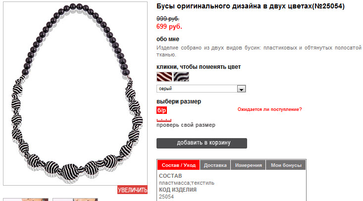Open the first thumbnail below the image
The height and width of the screenshot is (201, 363).
tap(26, 200)
